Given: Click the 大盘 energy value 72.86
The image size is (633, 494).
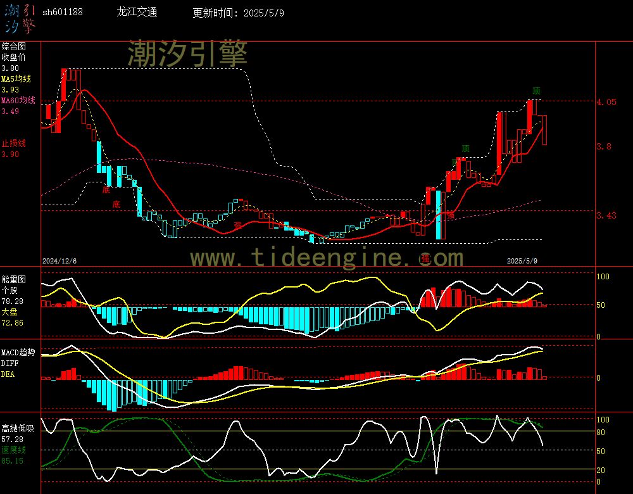Looking at the screenshot, I should 12,323.
